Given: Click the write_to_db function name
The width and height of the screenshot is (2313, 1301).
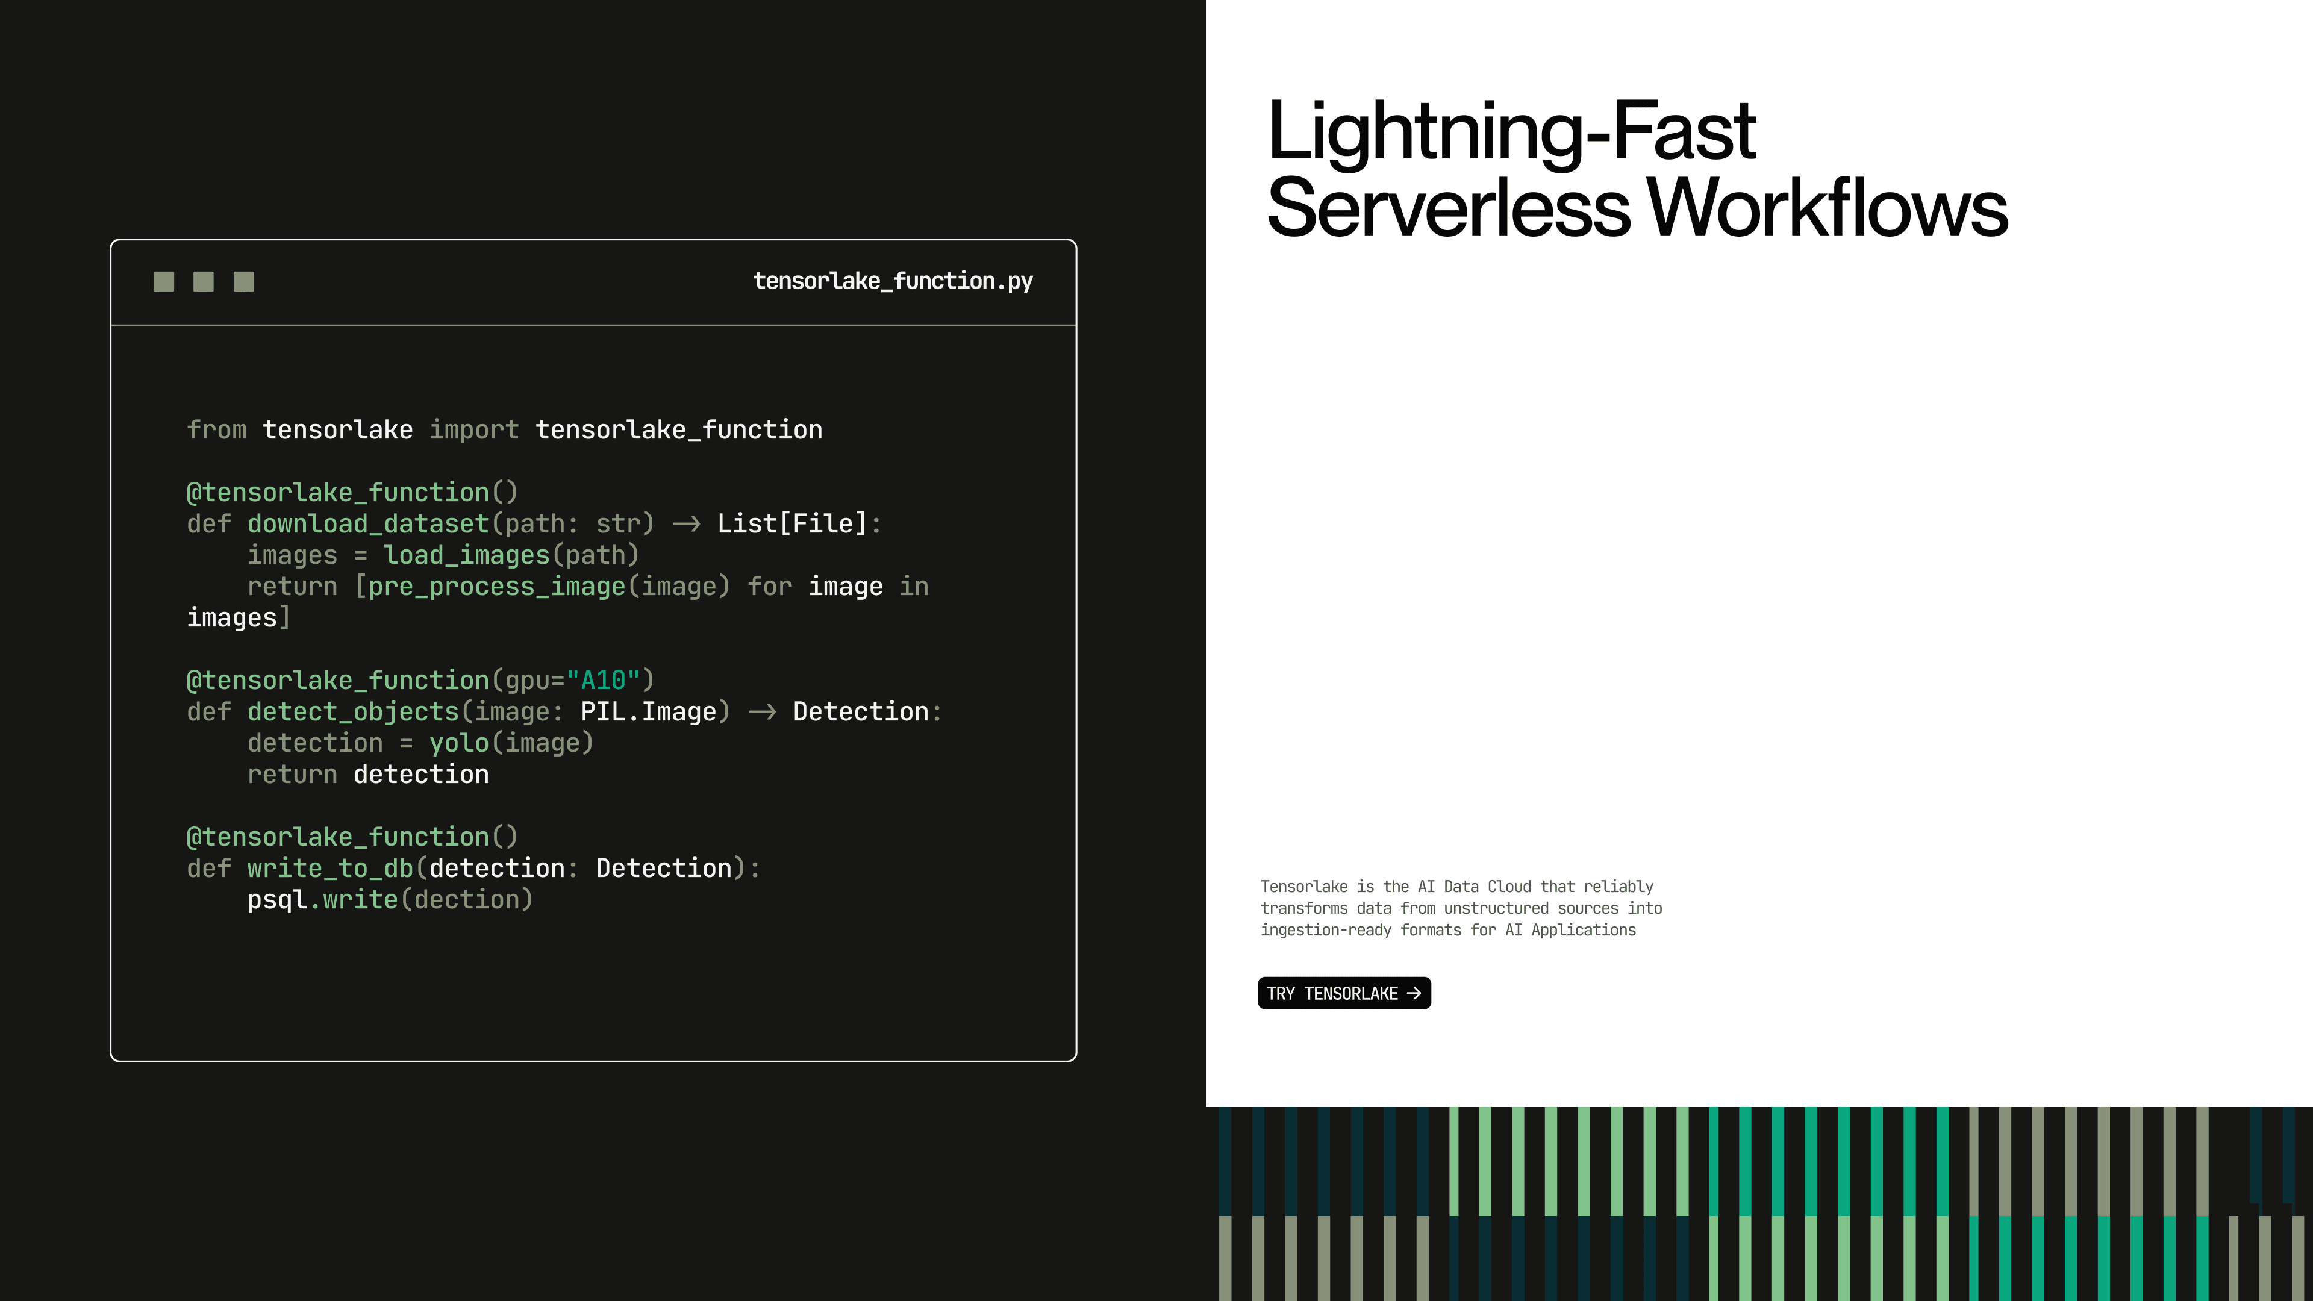Looking at the screenshot, I should [x=329, y=868].
